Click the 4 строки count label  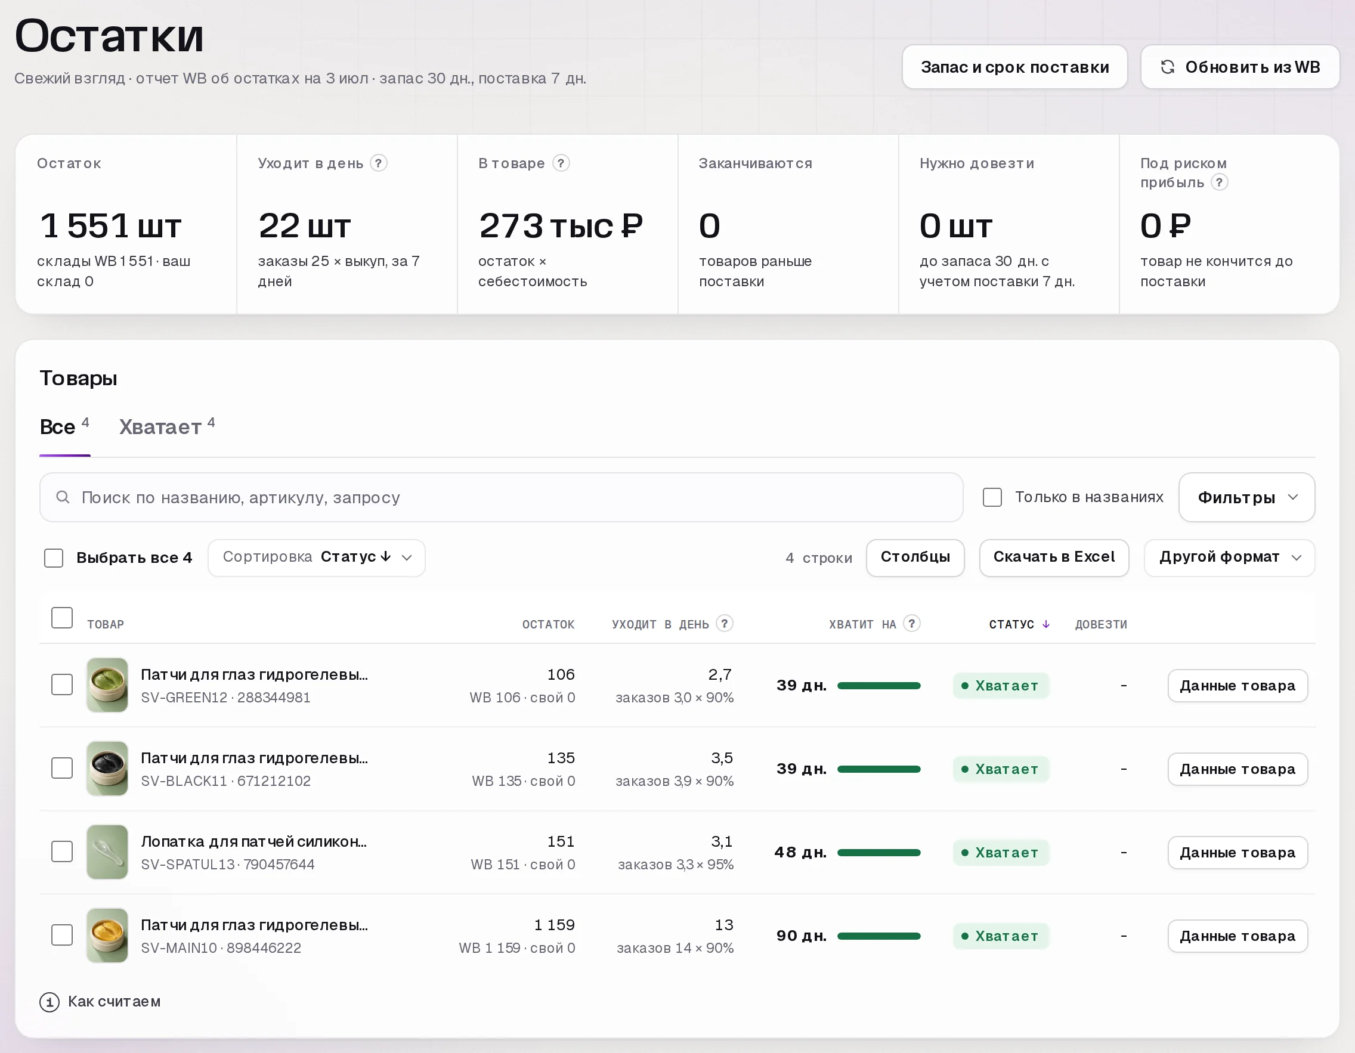[819, 558]
